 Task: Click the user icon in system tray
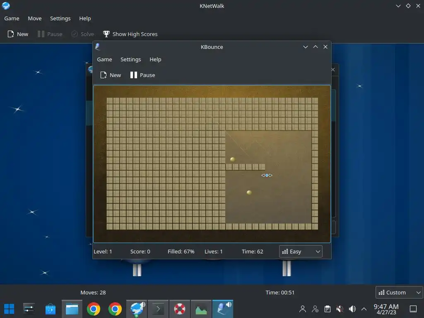tap(303, 309)
